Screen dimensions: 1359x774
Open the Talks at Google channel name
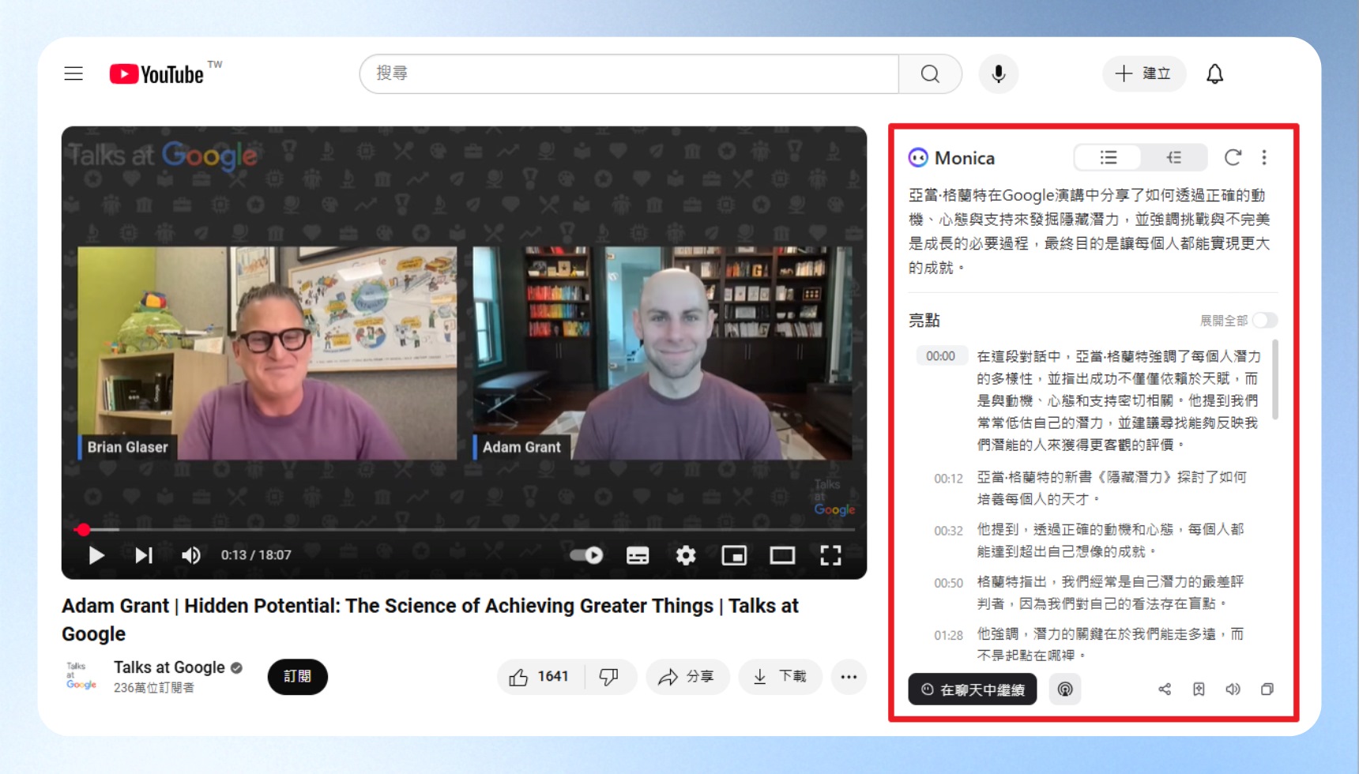pos(169,667)
